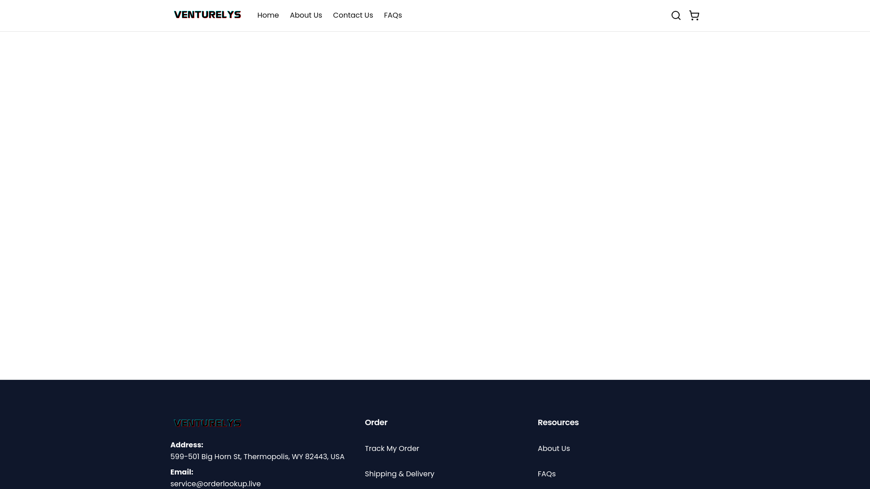Open Shipping & Delivery footer link
This screenshot has height=489, width=870.
[400, 474]
